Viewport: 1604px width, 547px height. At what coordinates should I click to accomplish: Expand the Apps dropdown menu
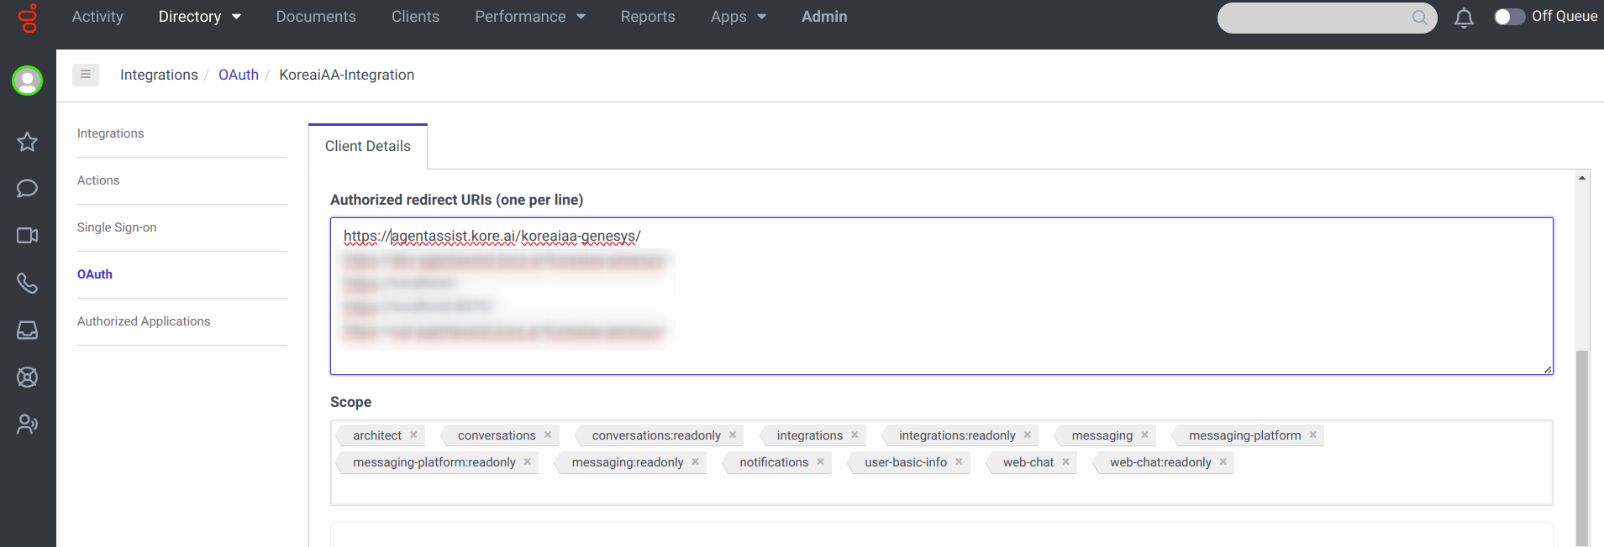738,17
